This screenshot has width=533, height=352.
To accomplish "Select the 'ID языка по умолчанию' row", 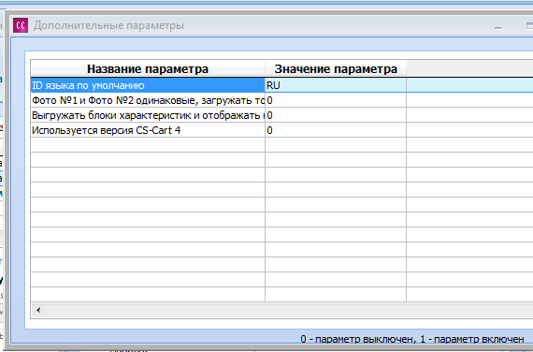I will click(148, 85).
